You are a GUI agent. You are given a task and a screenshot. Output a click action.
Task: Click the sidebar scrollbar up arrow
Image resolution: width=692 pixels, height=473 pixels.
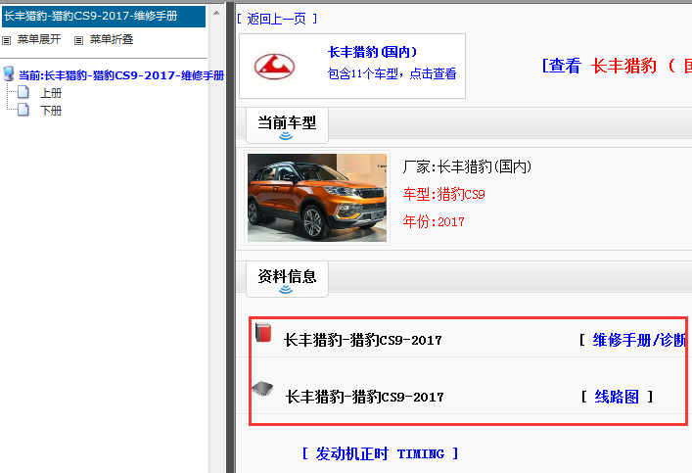[x=216, y=13]
